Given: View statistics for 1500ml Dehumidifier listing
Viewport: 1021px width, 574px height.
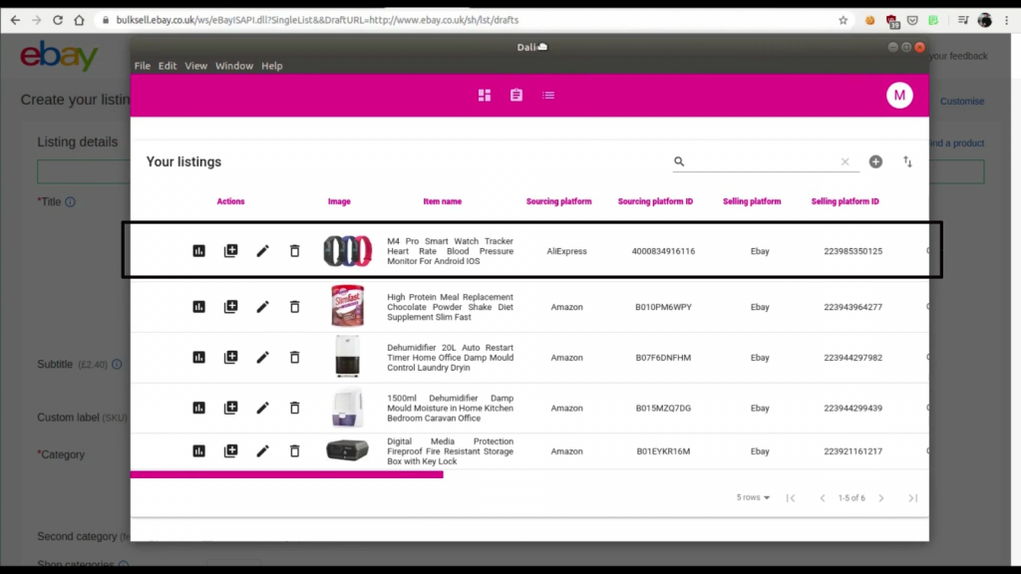Looking at the screenshot, I should (x=198, y=408).
